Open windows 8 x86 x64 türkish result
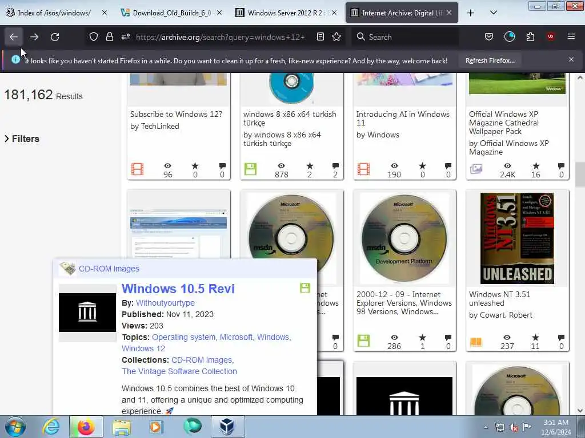 (x=290, y=119)
